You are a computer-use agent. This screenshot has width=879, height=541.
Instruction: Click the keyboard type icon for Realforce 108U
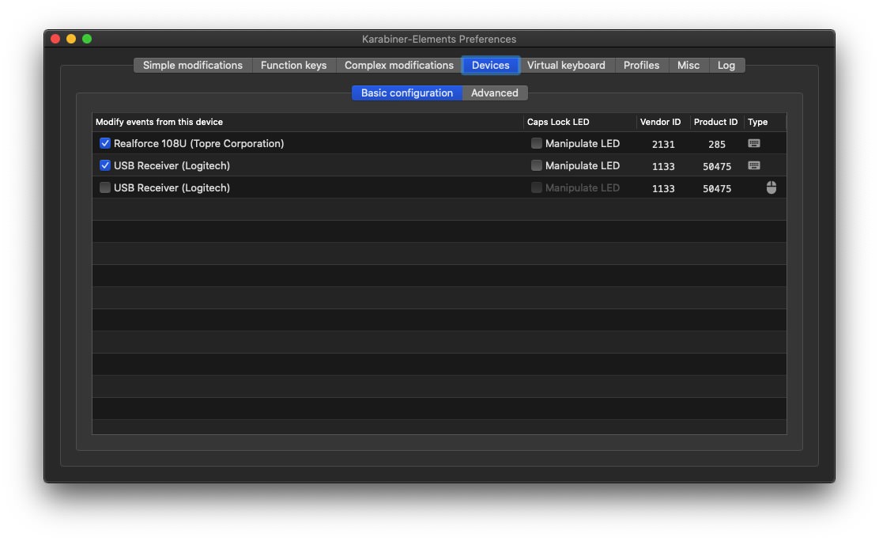point(754,143)
